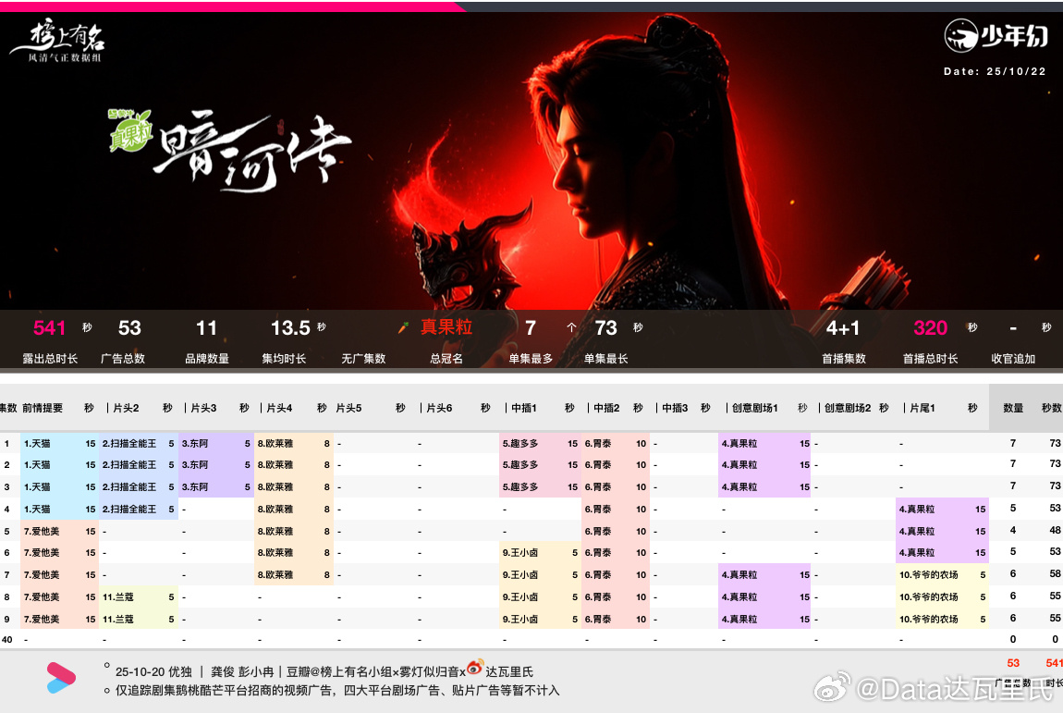The width and height of the screenshot is (1063, 713).
Task: Click the 收官追加 label
Action: [x=1013, y=359]
